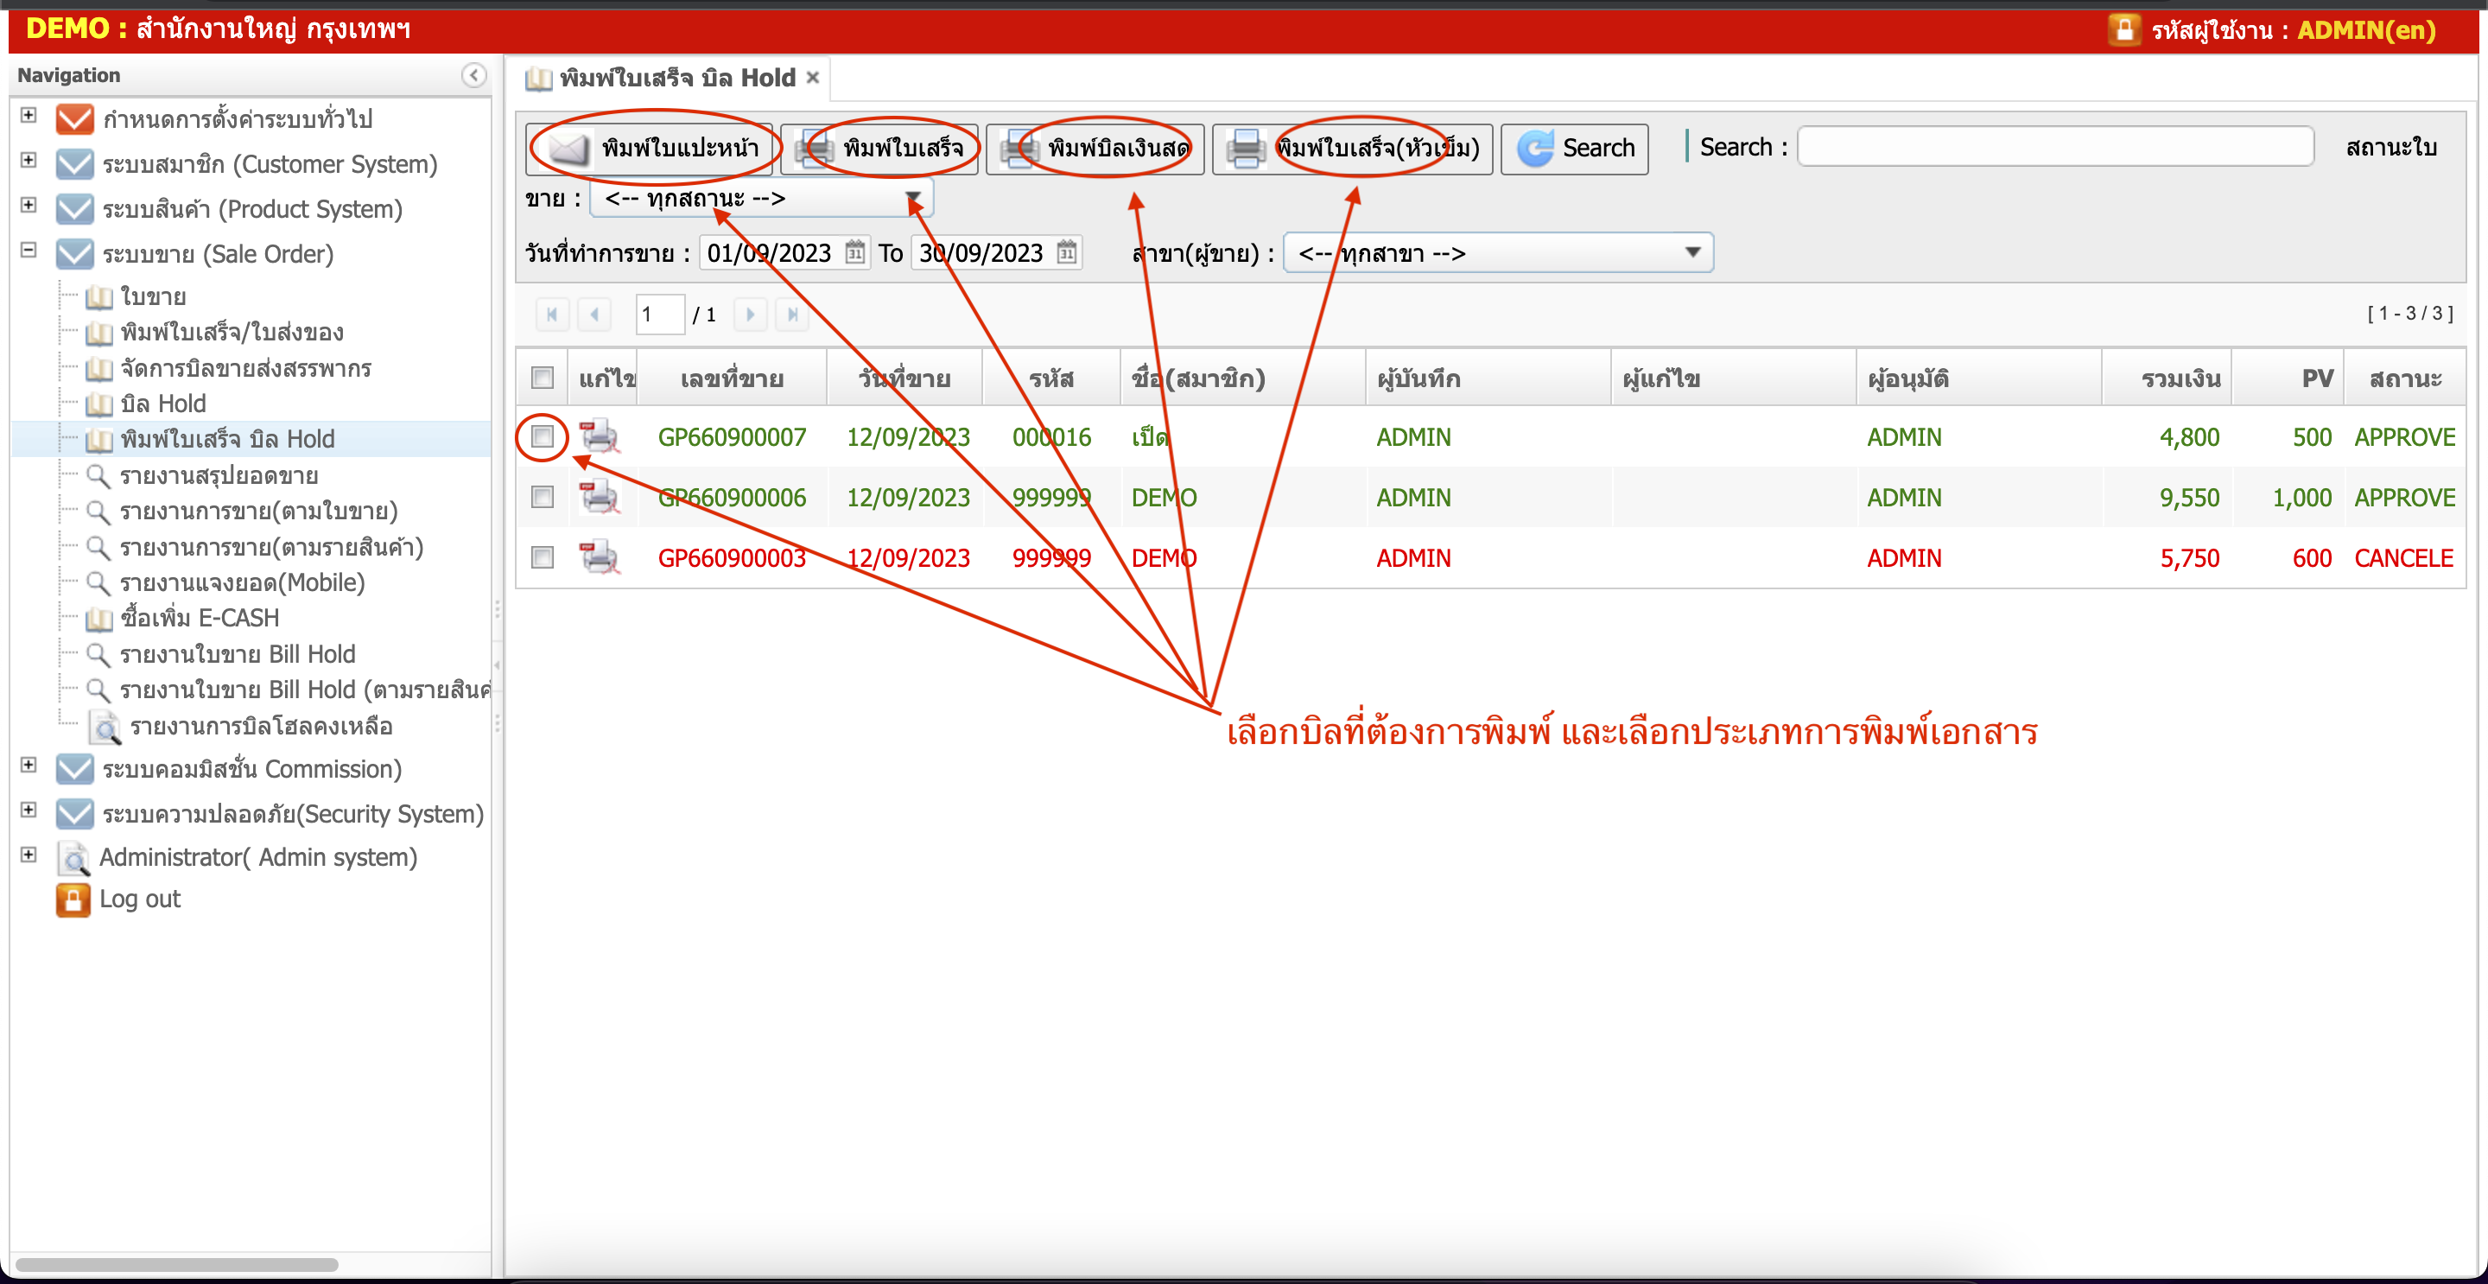Click the print cash bill button
This screenshot has height=1284, width=2488.
point(1095,148)
